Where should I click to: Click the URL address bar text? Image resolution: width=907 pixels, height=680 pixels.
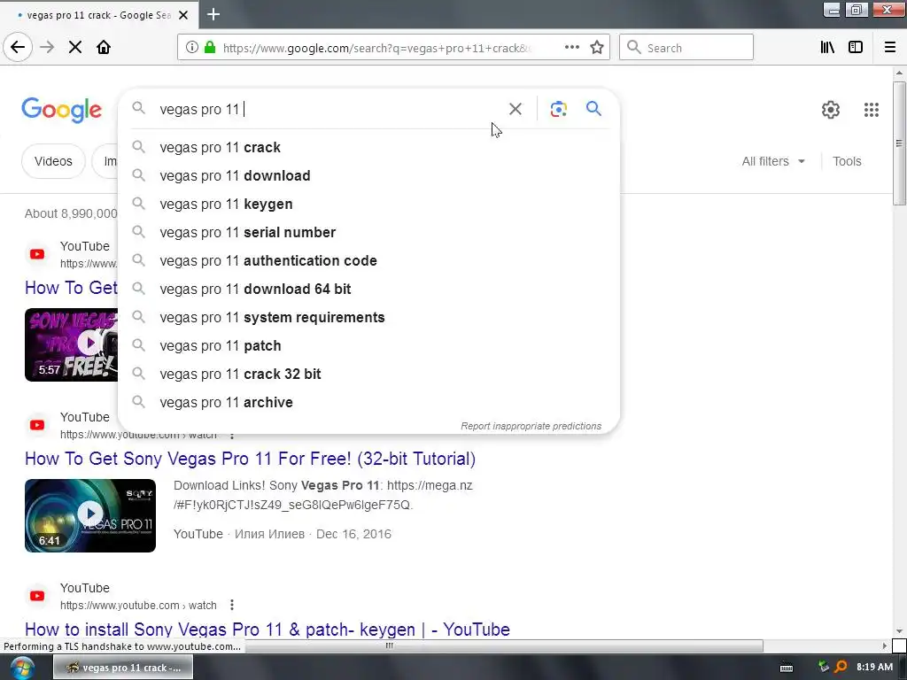(376, 48)
